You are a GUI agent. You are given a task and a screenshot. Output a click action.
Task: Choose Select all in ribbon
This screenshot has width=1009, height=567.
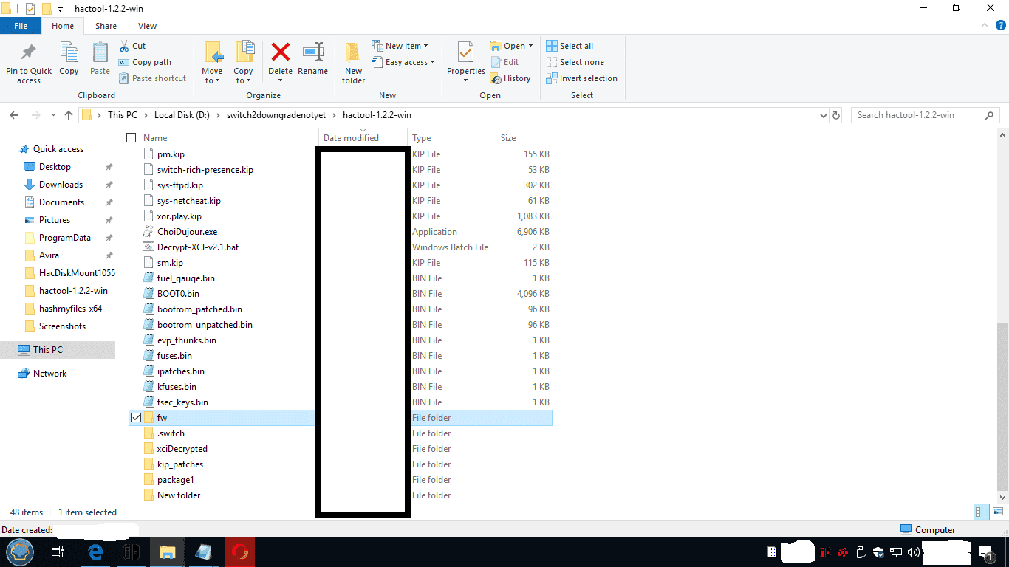[570, 46]
